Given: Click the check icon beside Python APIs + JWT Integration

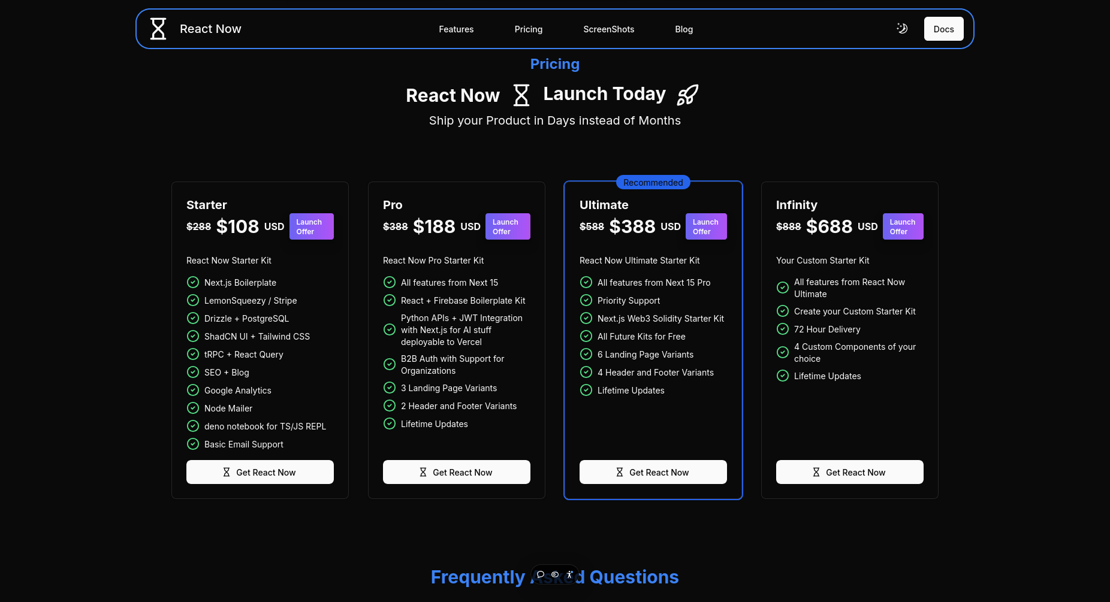Looking at the screenshot, I should click(x=390, y=329).
